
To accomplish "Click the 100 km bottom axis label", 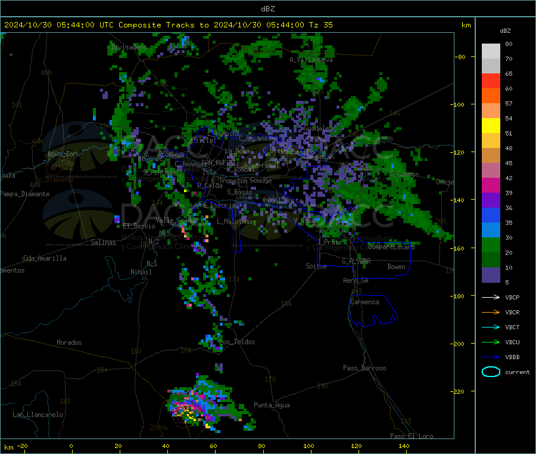I will 308,446.
